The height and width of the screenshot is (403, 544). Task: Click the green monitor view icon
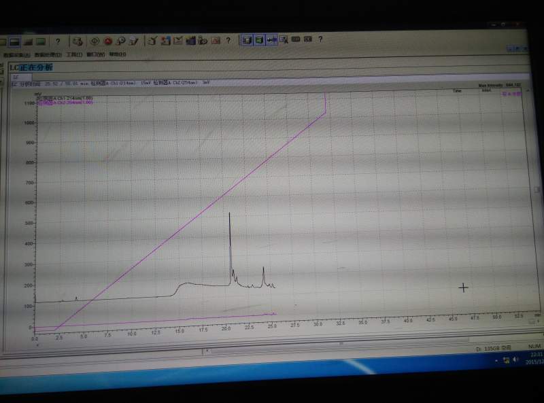coord(41,41)
